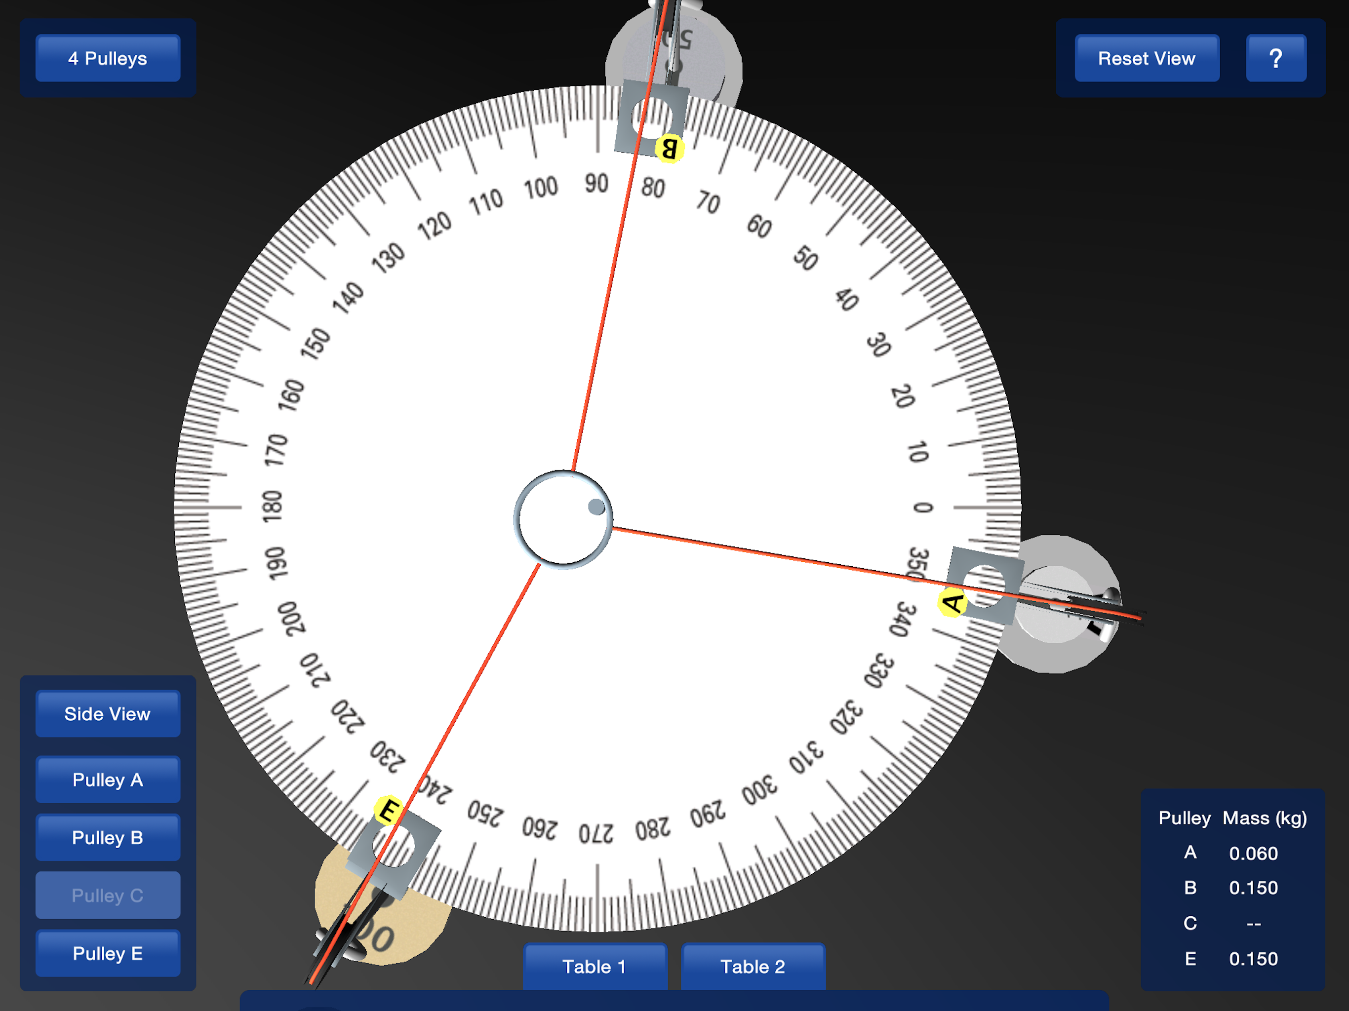Choose the Pulley B button
This screenshot has height=1011, width=1349.
click(x=108, y=837)
